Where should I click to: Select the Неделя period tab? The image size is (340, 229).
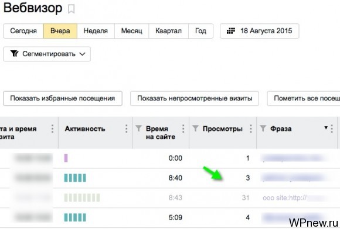tap(96, 31)
